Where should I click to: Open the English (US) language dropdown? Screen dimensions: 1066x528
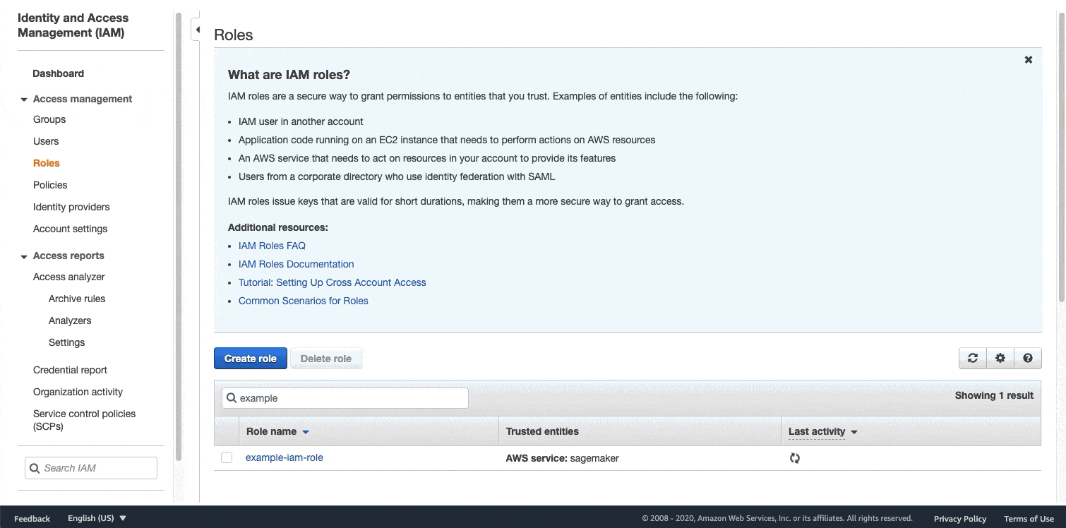97,517
